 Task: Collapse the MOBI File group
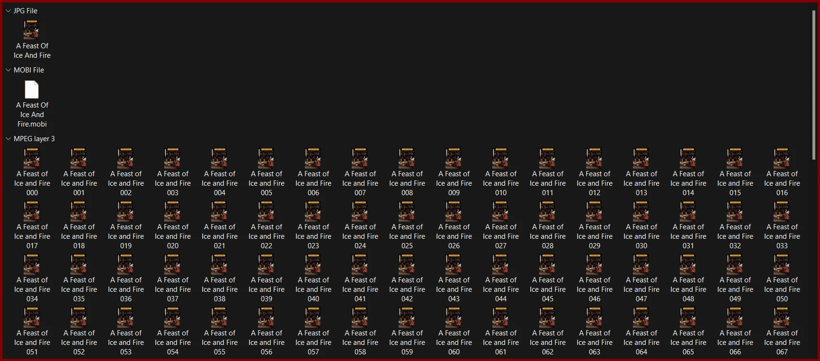coord(8,70)
